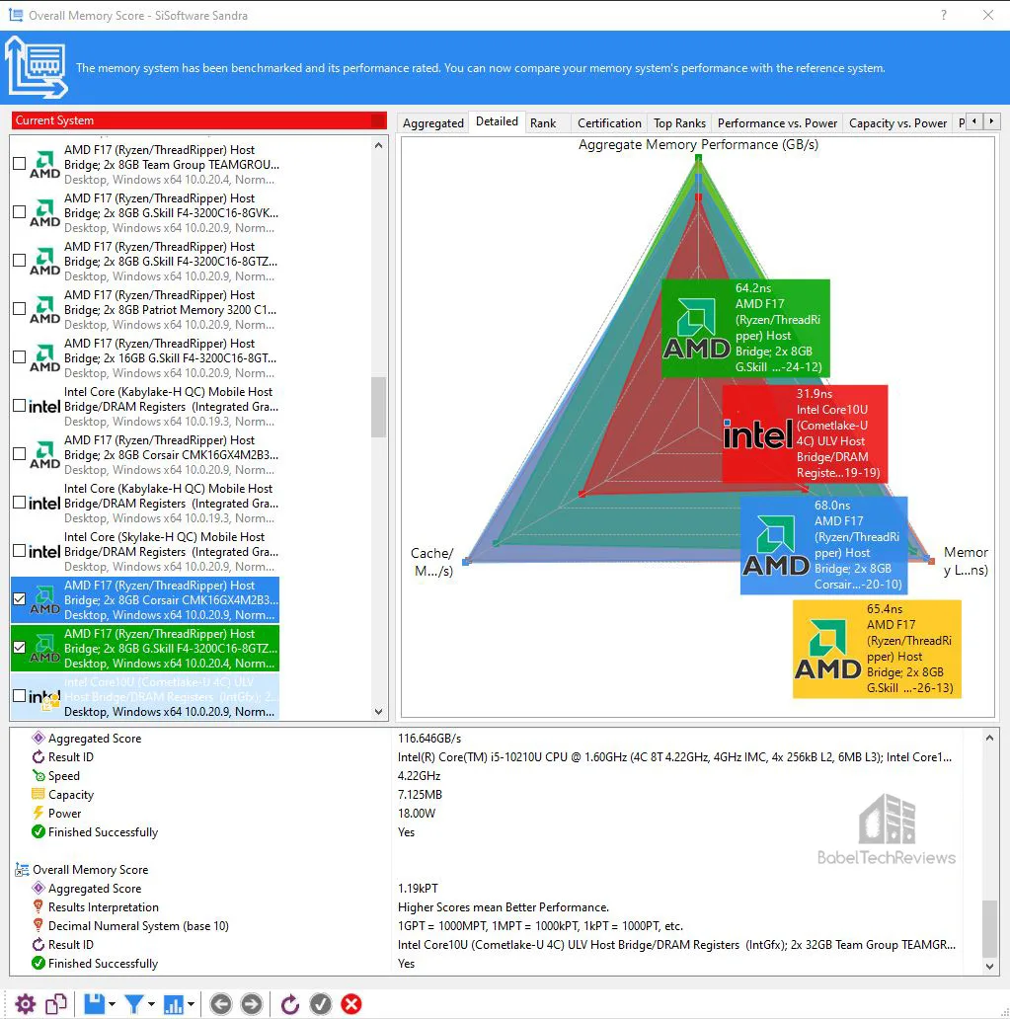Check the Team Group TEAMGROU row checkbox

click(20, 164)
